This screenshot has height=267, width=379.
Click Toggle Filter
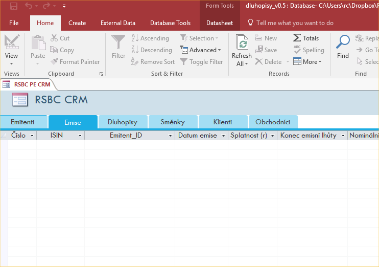201,62
